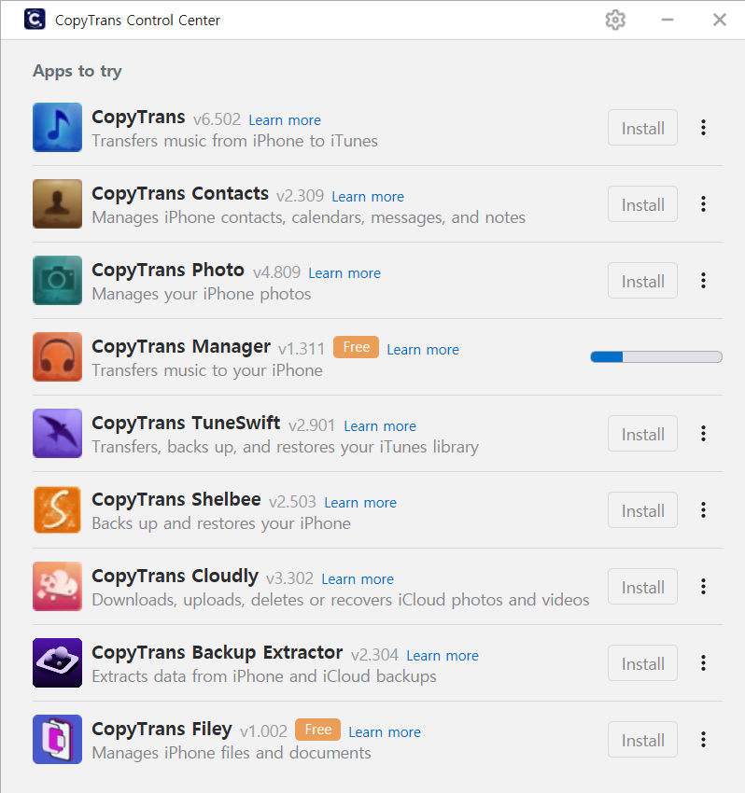This screenshot has width=745, height=793.
Task: Click the CopyTrans Shelbee title text
Action: (x=176, y=500)
